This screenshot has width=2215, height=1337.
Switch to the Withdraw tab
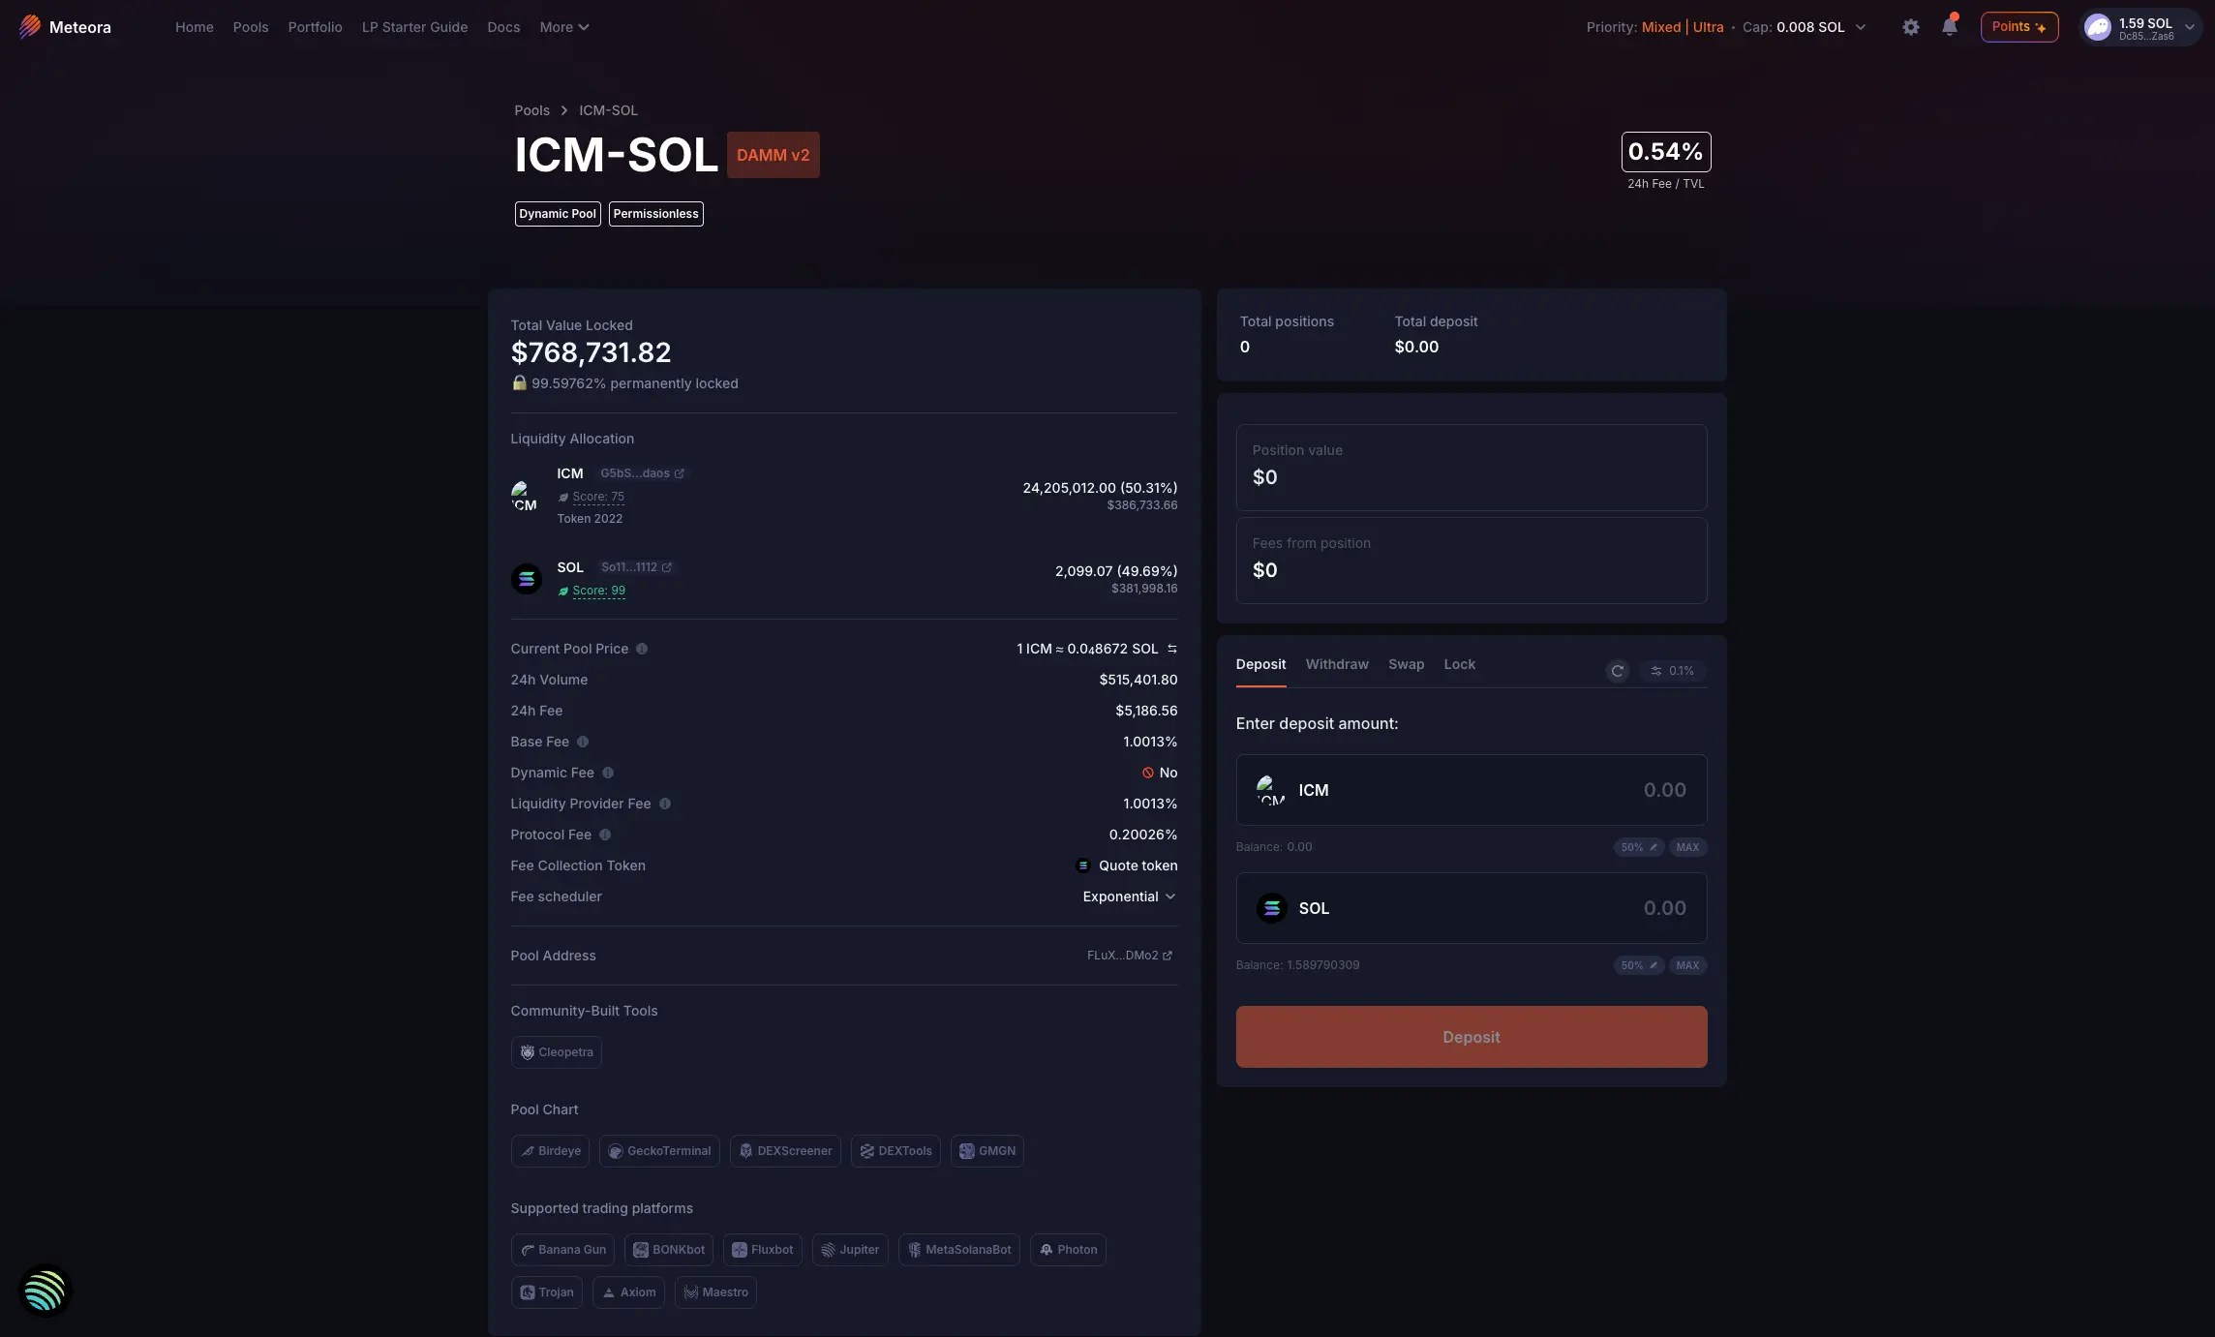(1336, 664)
